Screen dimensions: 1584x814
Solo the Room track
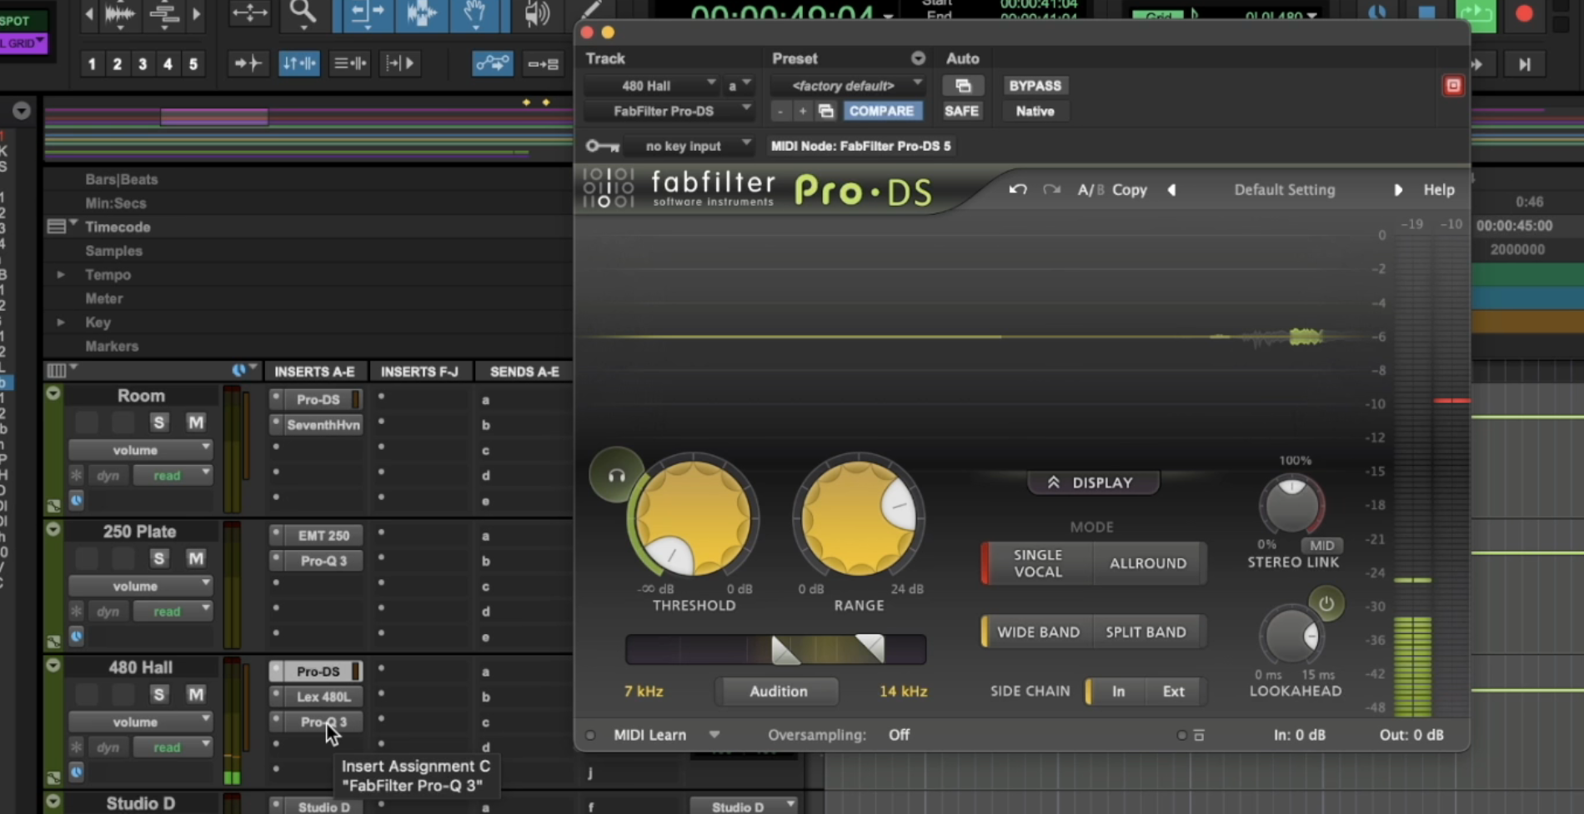(x=158, y=422)
